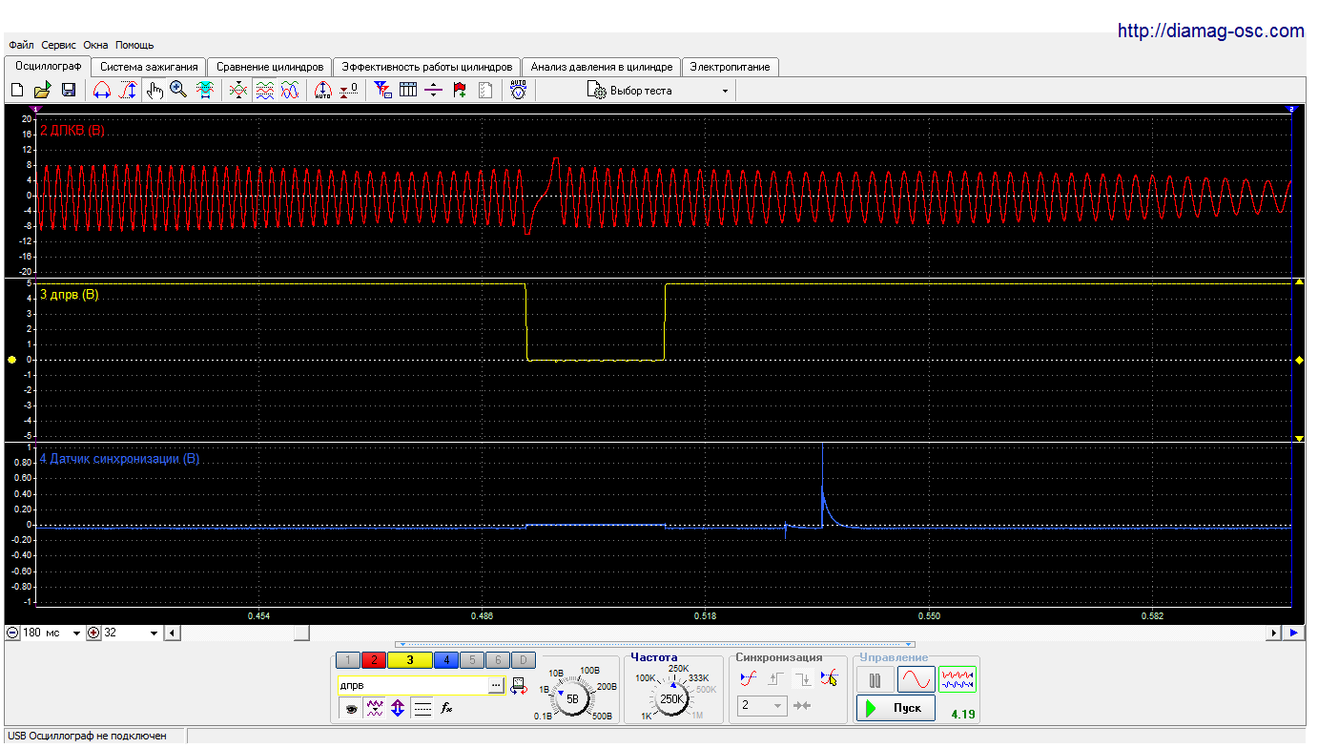The height and width of the screenshot is (748, 1318).
Task: Select the magnifier zoom tool
Action: (178, 91)
